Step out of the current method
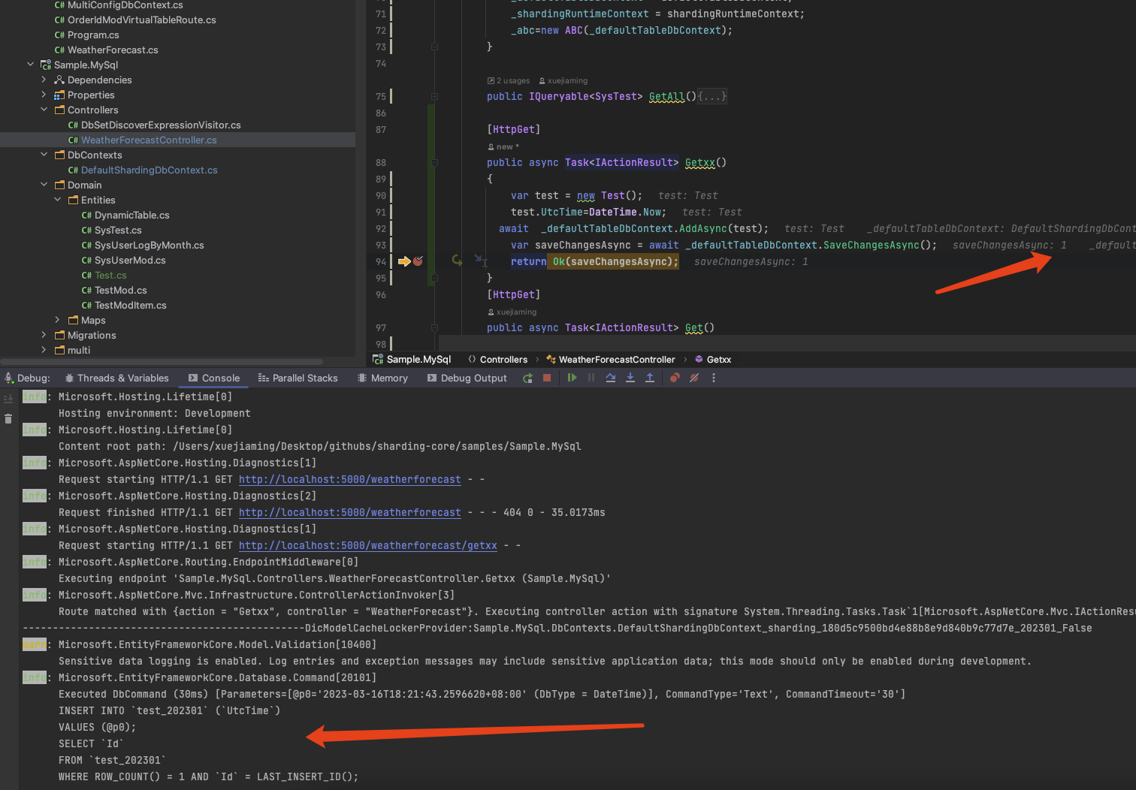The height and width of the screenshot is (790, 1136). point(650,378)
